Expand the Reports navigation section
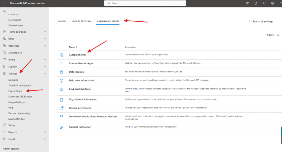The height and width of the screenshot is (152, 282). click(x=45, y=132)
